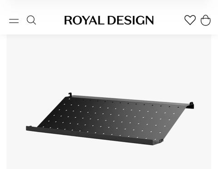Open the wishlist heart icon
The height and width of the screenshot is (169, 218).
(190, 20)
